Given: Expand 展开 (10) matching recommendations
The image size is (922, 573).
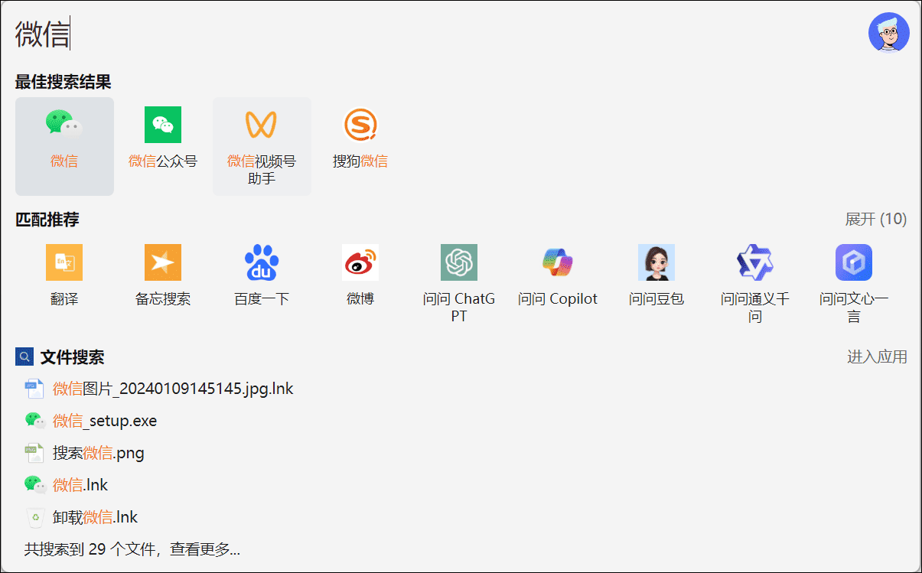Looking at the screenshot, I should [876, 220].
